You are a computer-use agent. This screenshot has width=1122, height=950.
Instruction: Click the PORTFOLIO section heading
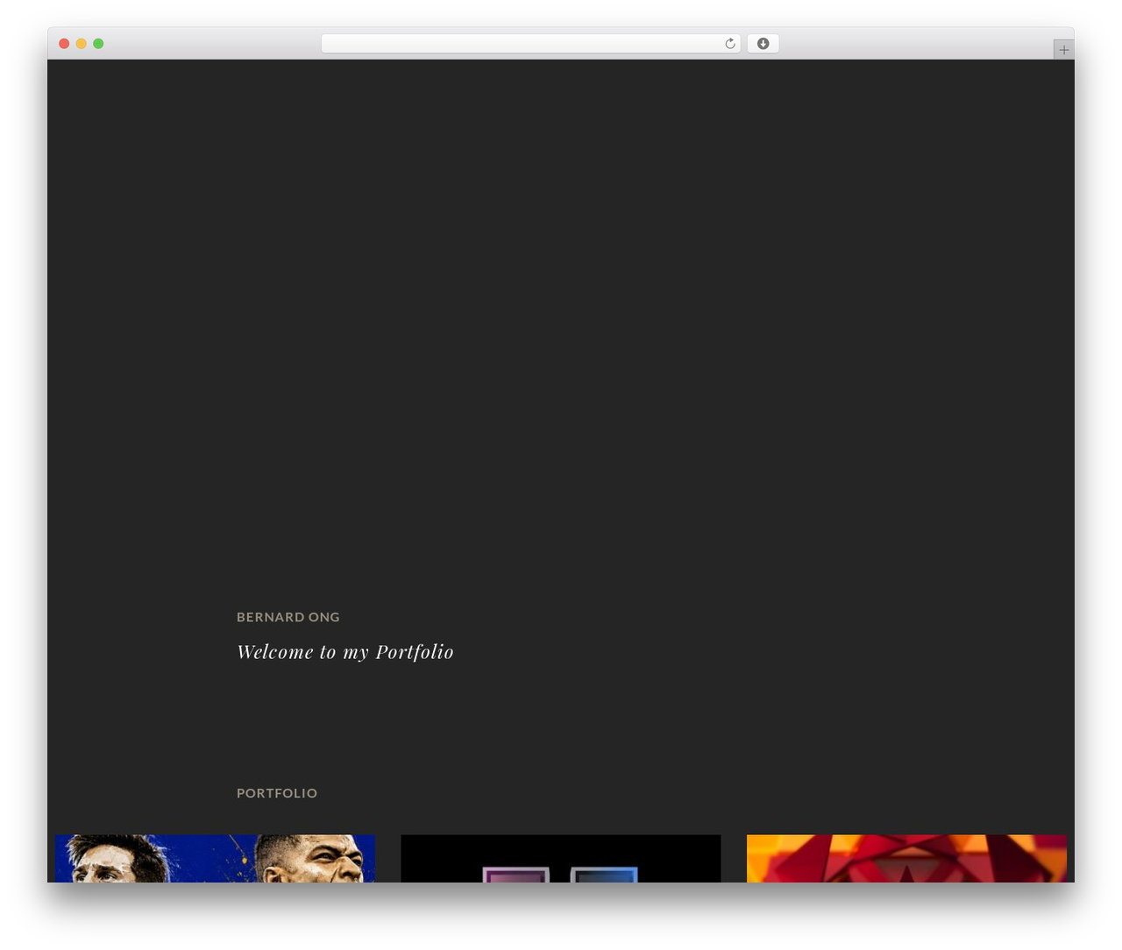click(277, 793)
